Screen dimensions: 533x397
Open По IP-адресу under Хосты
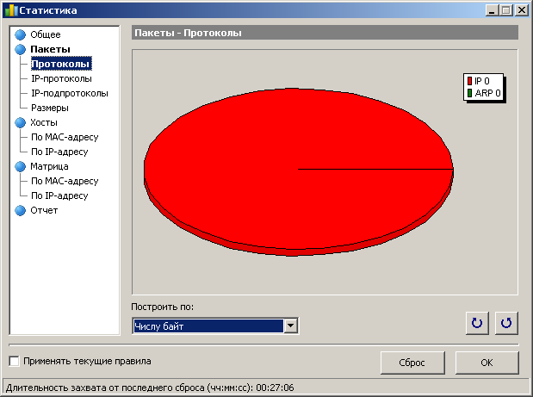click(59, 152)
